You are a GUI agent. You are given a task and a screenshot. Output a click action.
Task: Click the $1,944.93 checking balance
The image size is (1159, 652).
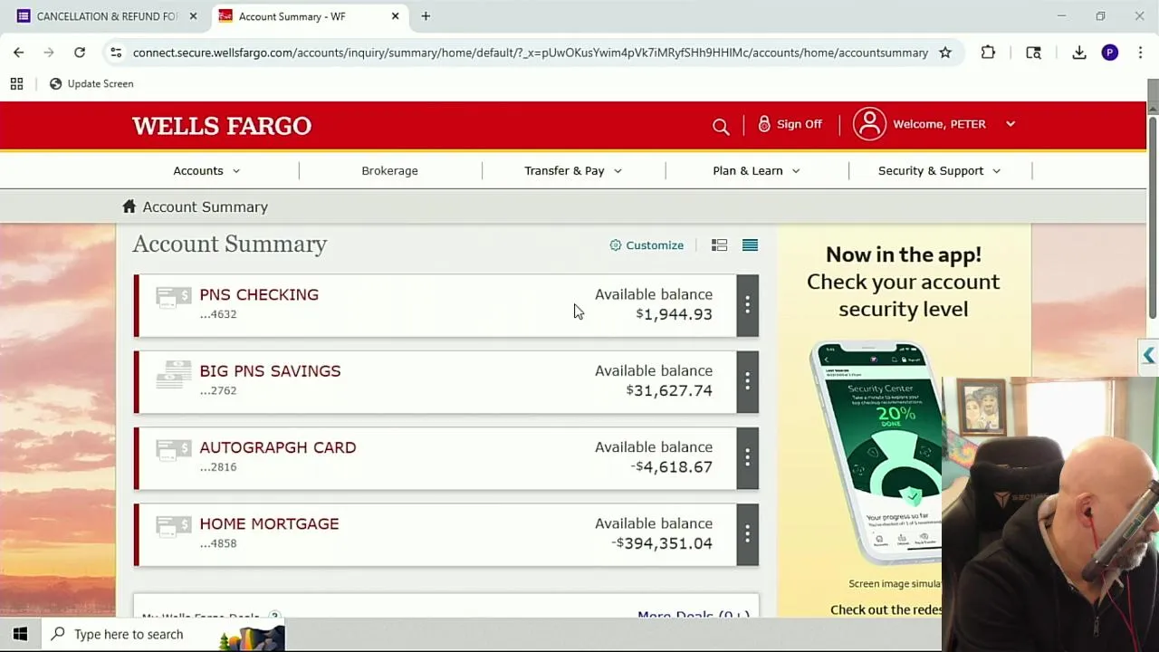tap(674, 314)
